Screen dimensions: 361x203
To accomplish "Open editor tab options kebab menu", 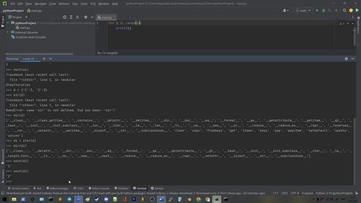I will tap(353, 17).
